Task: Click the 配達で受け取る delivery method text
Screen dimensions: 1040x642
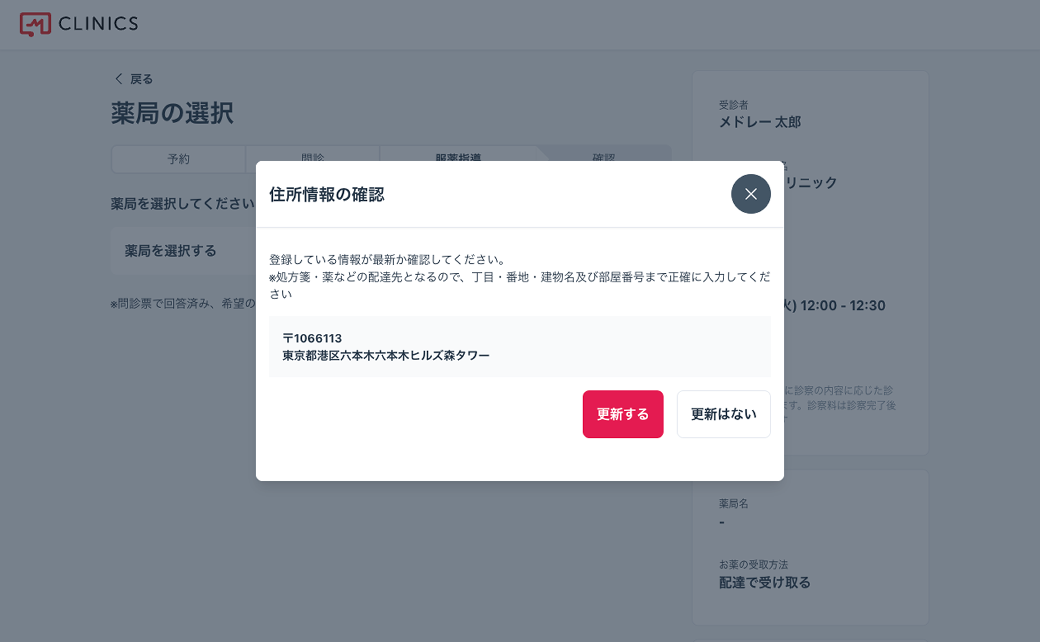Action: [x=764, y=583]
